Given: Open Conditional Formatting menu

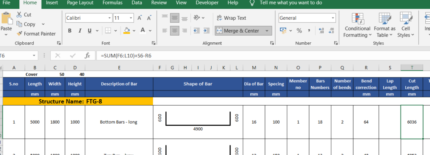Looking at the screenshot, I should 358,25.
